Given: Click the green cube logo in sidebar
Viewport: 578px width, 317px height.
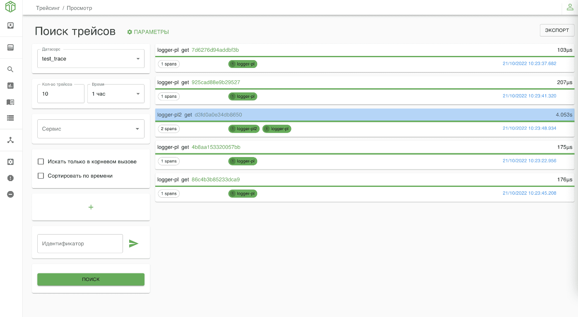Looking at the screenshot, I should point(10,7).
